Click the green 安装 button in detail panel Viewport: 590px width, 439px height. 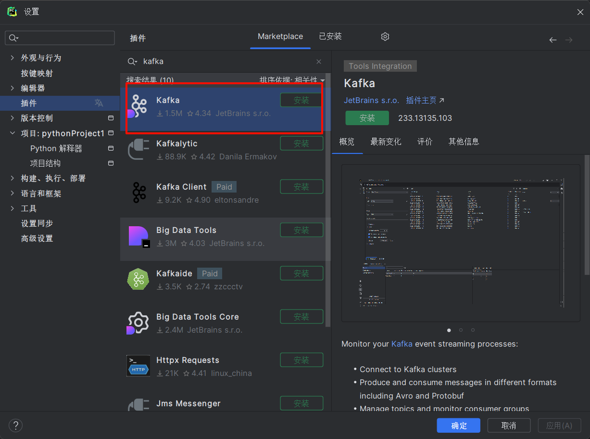click(367, 118)
